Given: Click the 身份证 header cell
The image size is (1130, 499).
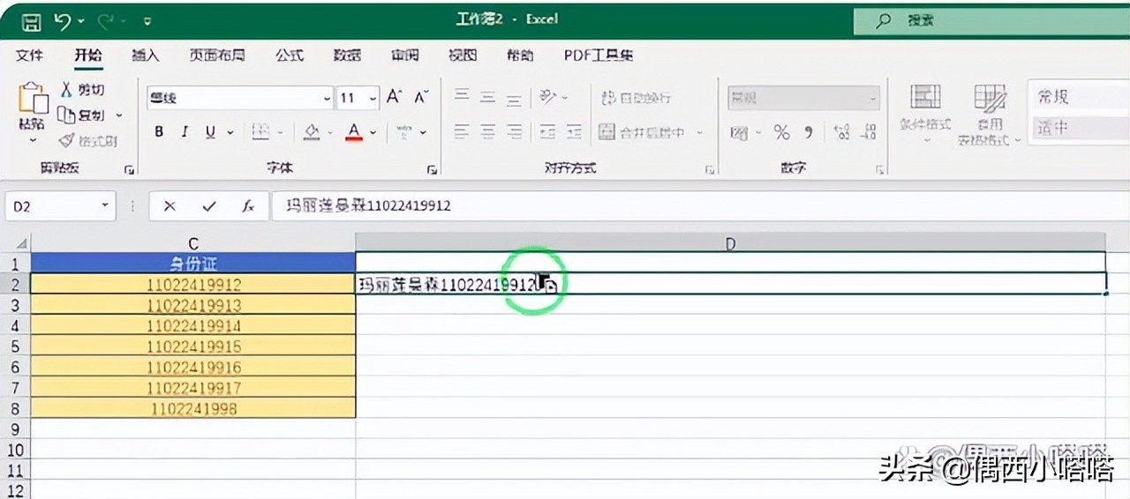Looking at the screenshot, I should pos(193,263).
